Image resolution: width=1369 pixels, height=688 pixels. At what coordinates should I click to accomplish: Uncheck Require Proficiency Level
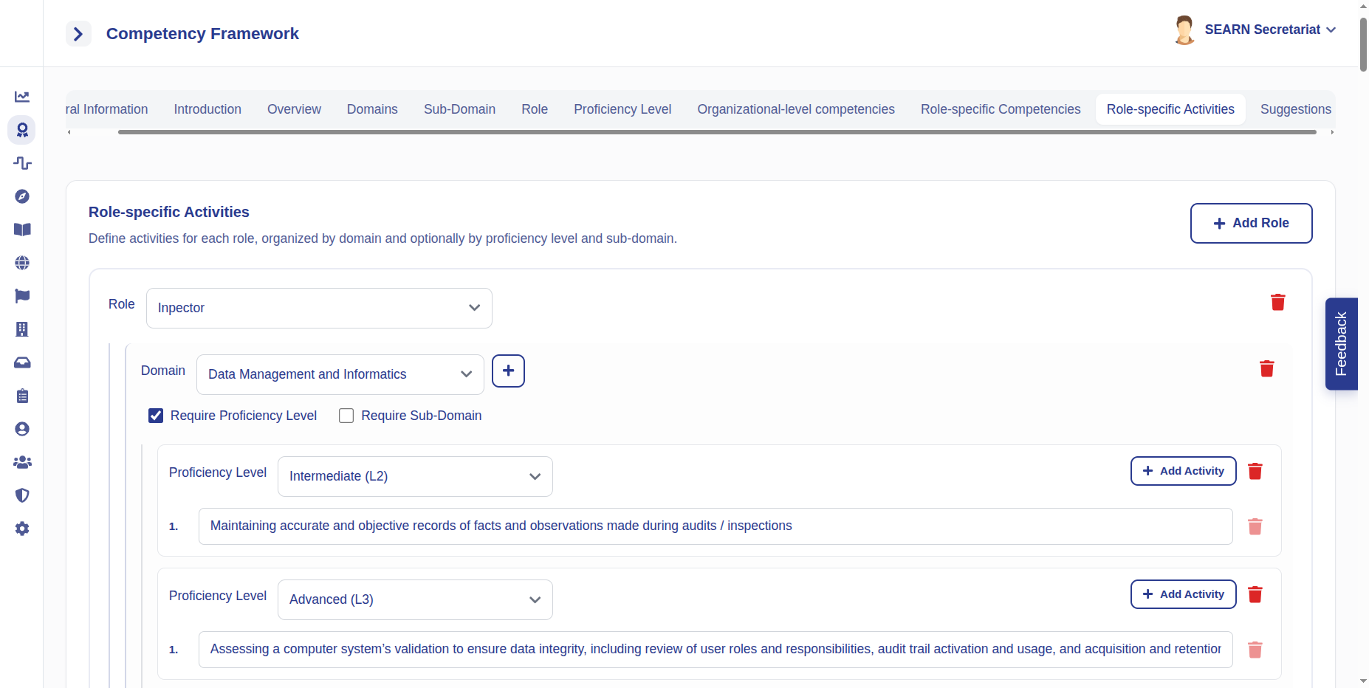[x=156, y=416]
